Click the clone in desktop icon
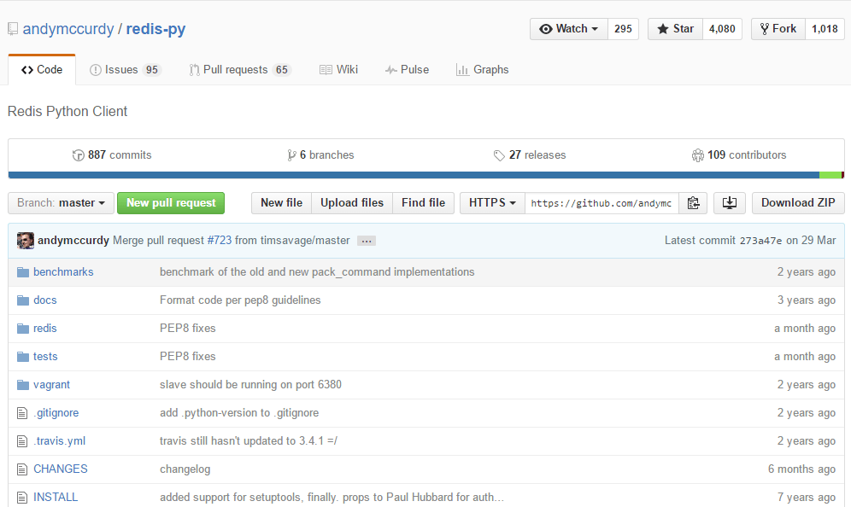Image resolution: width=851 pixels, height=507 pixels. pyautogui.click(x=730, y=203)
